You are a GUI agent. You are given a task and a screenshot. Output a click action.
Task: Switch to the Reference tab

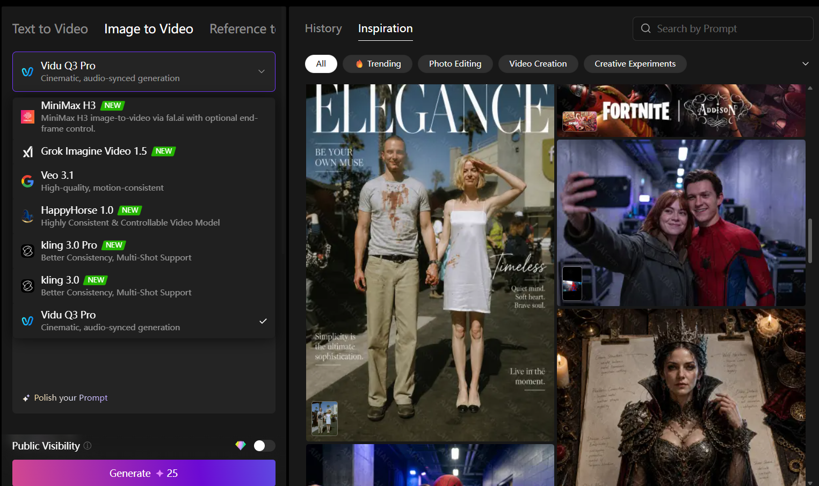pyautogui.click(x=243, y=29)
